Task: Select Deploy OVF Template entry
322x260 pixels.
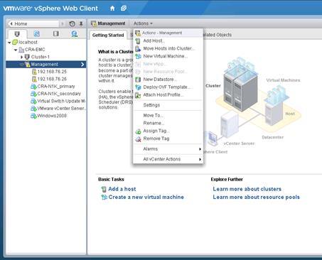Action: (x=168, y=87)
